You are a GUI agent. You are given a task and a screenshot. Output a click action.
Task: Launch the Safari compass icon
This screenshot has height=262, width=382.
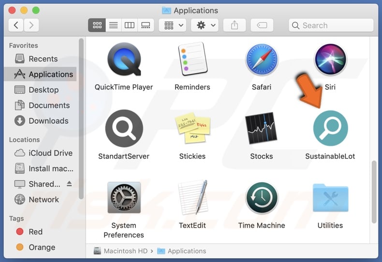point(262,59)
